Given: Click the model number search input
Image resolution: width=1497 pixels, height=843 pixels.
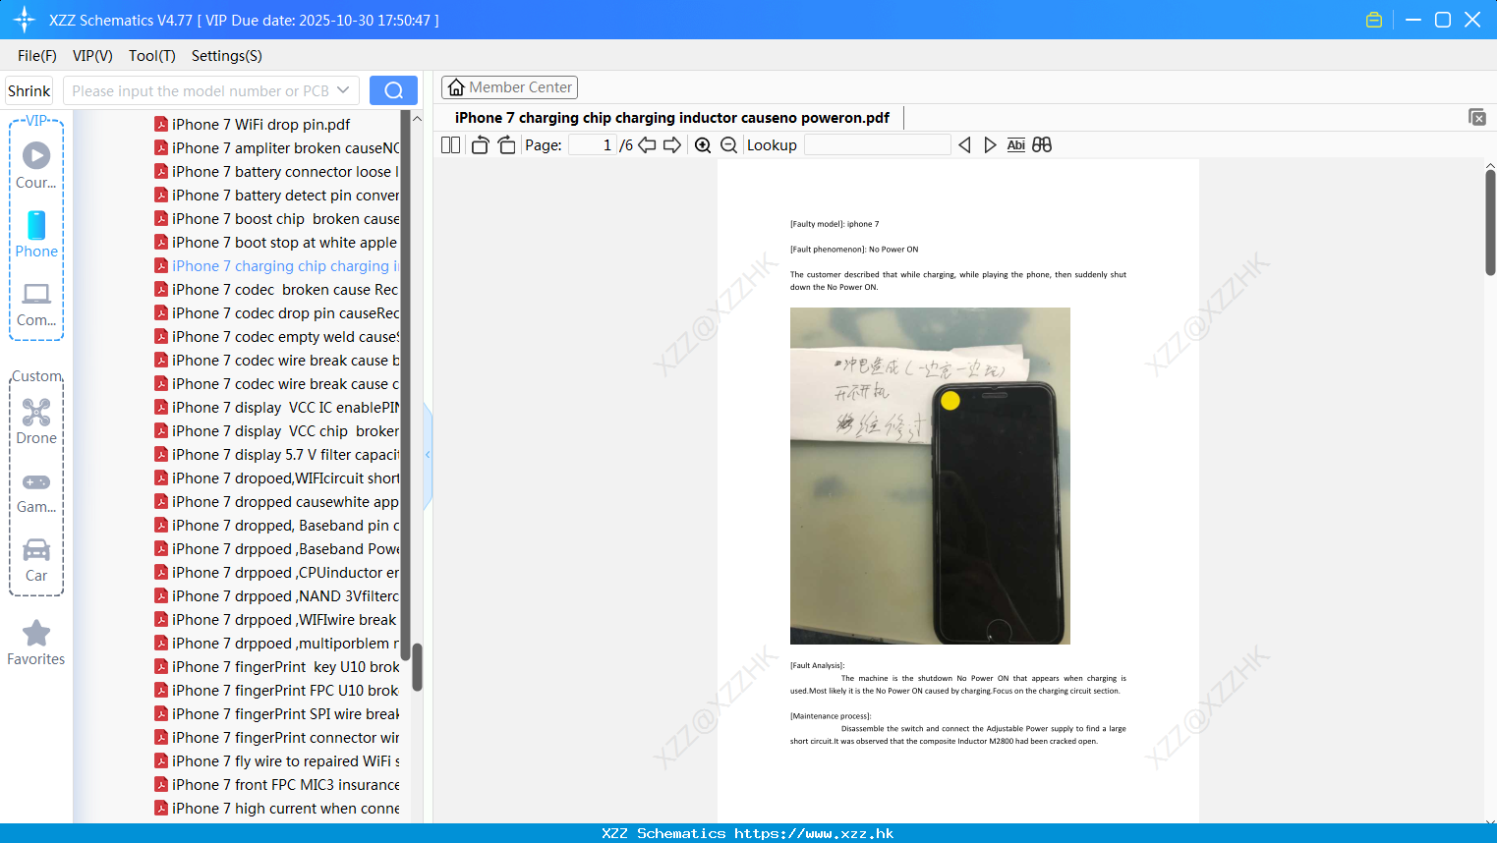Looking at the screenshot, I should (x=201, y=90).
